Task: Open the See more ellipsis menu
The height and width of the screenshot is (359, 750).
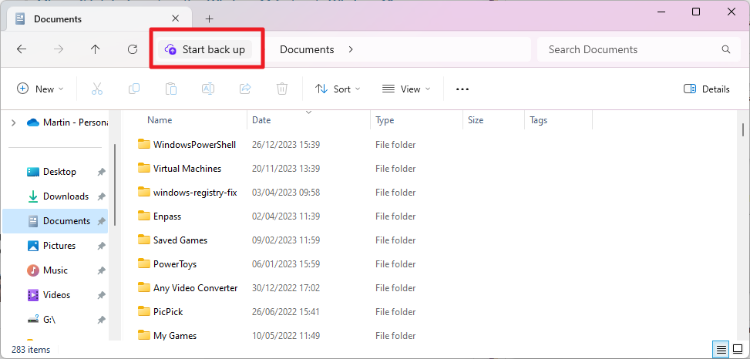Action: coord(462,89)
